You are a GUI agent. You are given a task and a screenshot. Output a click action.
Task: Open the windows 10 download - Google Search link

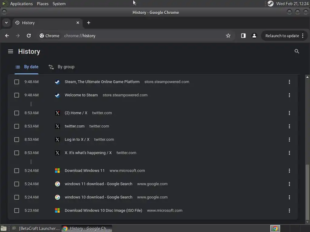tap(98, 197)
